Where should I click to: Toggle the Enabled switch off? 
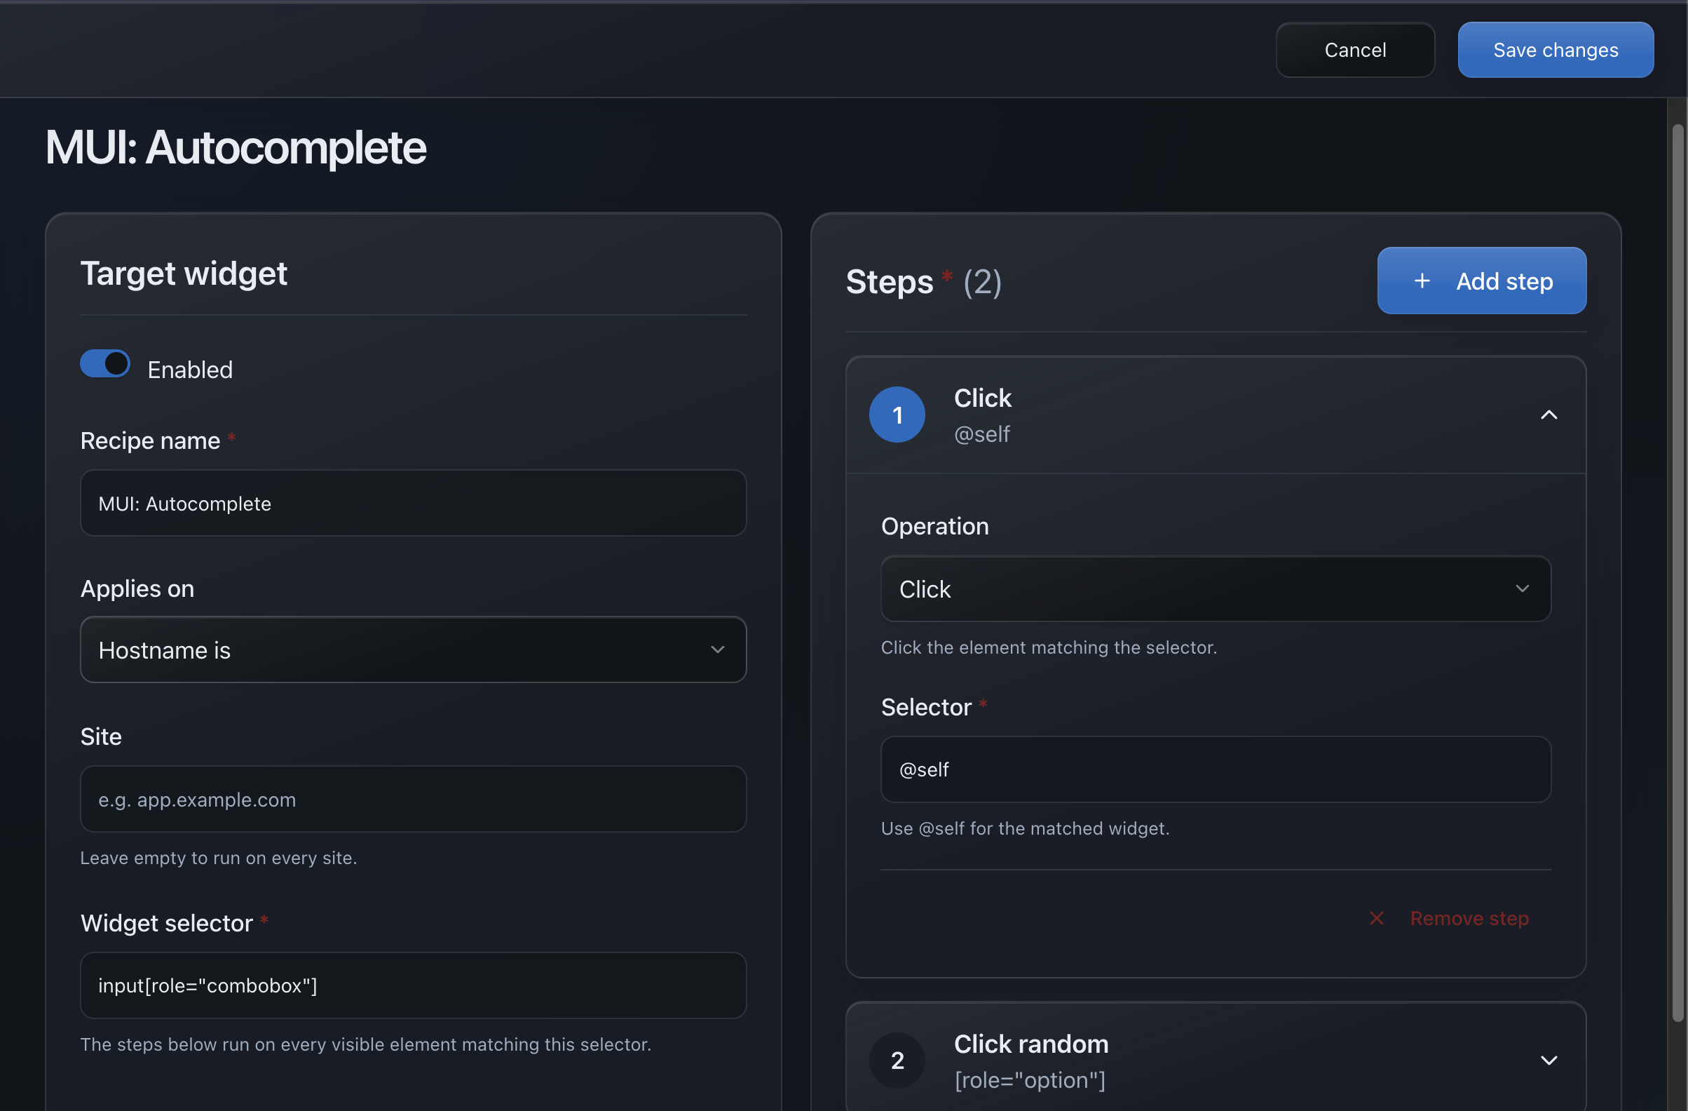click(105, 364)
